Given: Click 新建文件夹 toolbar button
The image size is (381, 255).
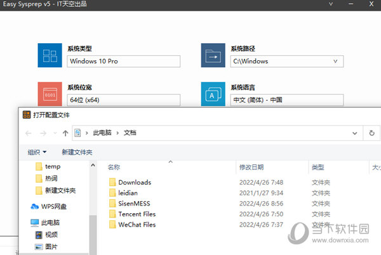Looking at the screenshot, I should coord(77,152).
